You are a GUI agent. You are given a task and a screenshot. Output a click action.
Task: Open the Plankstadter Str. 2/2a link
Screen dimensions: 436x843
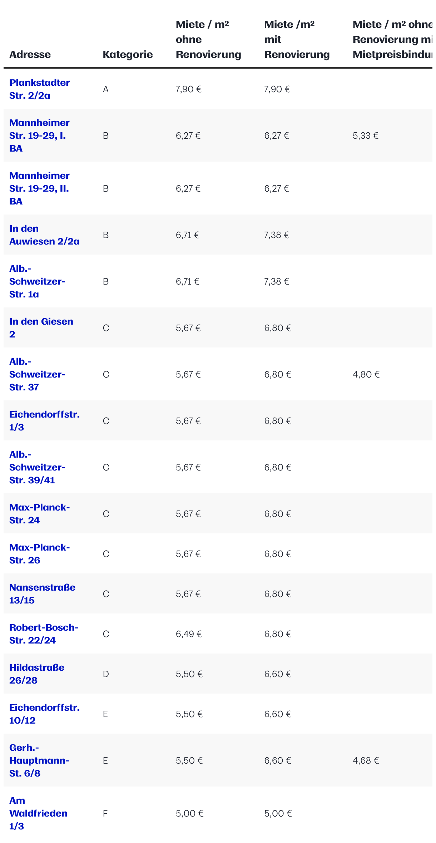[x=39, y=89]
